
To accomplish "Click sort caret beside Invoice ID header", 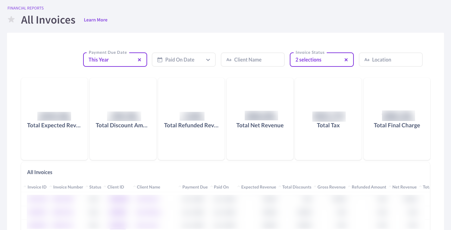I will (x=25, y=187).
